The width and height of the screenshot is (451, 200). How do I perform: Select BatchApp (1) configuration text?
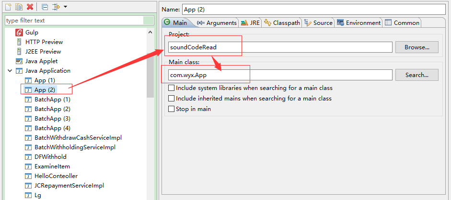pyautogui.click(x=52, y=100)
